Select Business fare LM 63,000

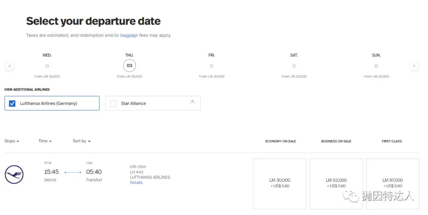point(336,183)
